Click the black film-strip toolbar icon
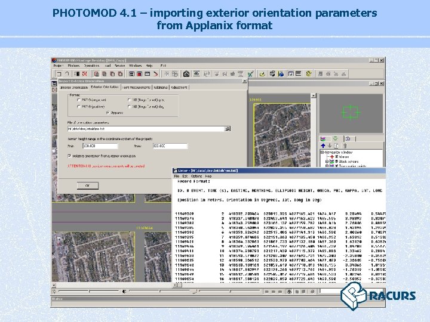This screenshot has height=322, width=430. coord(77,74)
